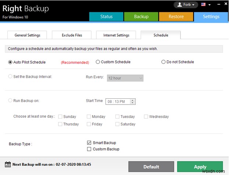Select Run Backup on option
Viewport: 229px width, 175px height.
(x=10, y=101)
